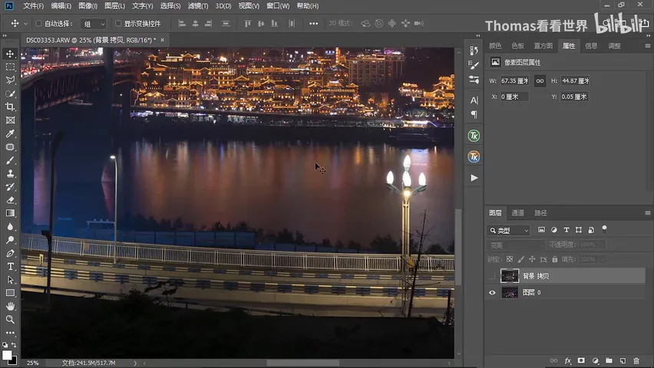Switch to the 直方图 tab

543,46
